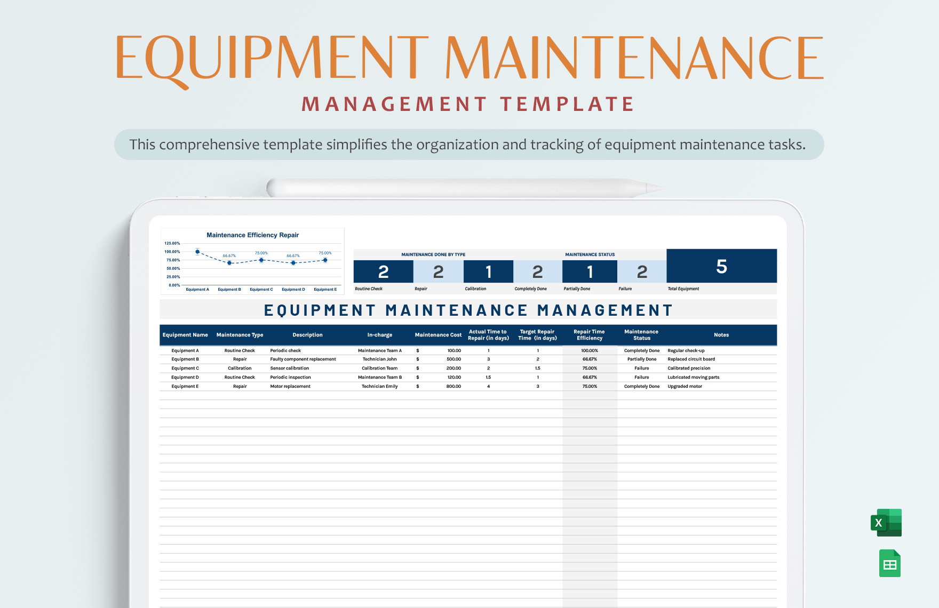Click the Equipment E data point on chart
This screenshot has width=939, height=608.
click(x=325, y=260)
